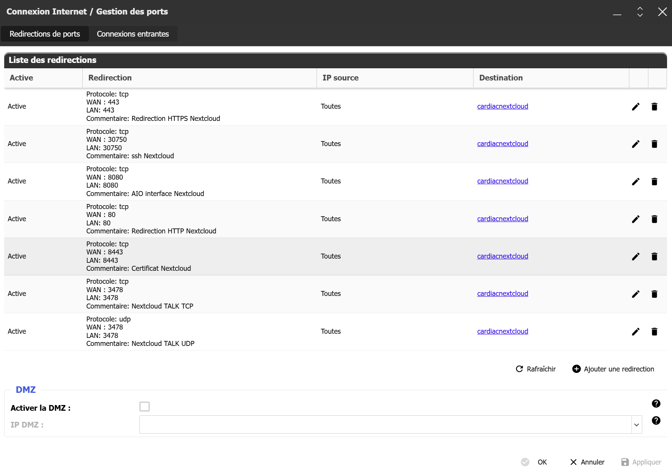
Task: Click Toutes in the ssh Nextcloud row
Action: 331,144
